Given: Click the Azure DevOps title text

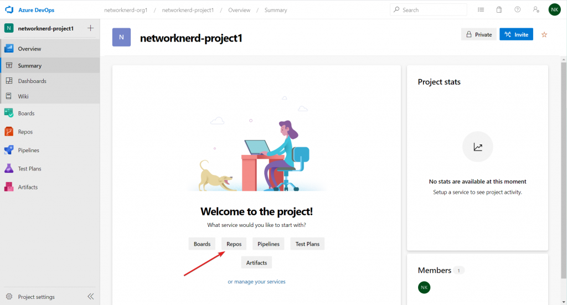Looking at the screenshot, I should [x=36, y=10].
